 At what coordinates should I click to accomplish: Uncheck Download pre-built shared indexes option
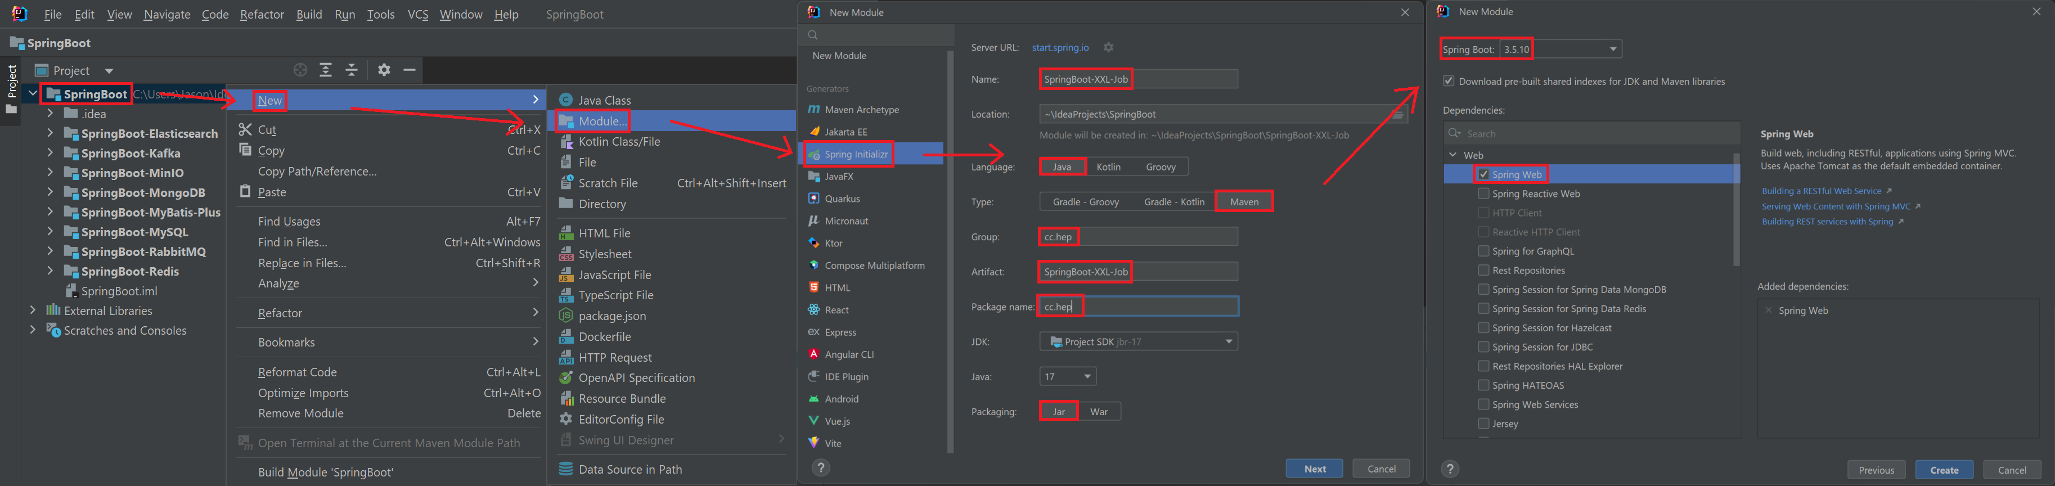click(1448, 82)
